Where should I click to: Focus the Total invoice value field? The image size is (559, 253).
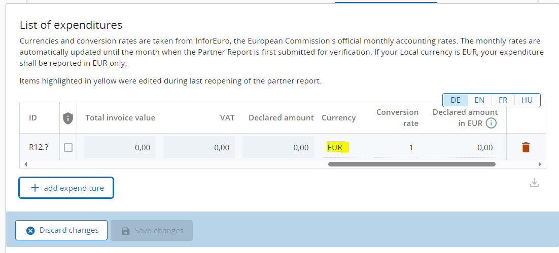pos(120,148)
